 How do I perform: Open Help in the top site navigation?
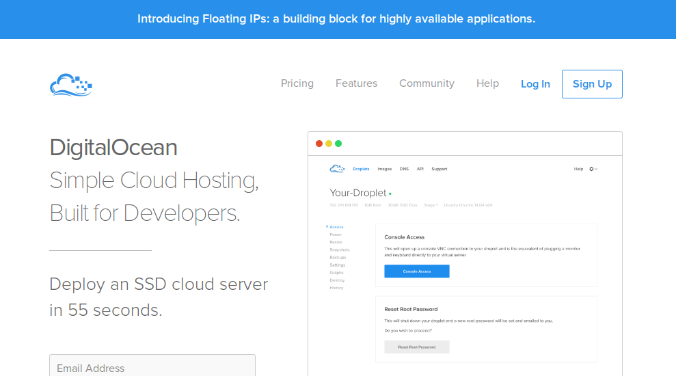pos(487,83)
